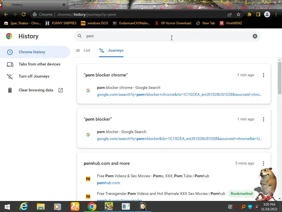This screenshot has height=212, width=282.
Task: Click the Google icon beside the "porn blocker chrome" search entry
Action: tap(88, 91)
